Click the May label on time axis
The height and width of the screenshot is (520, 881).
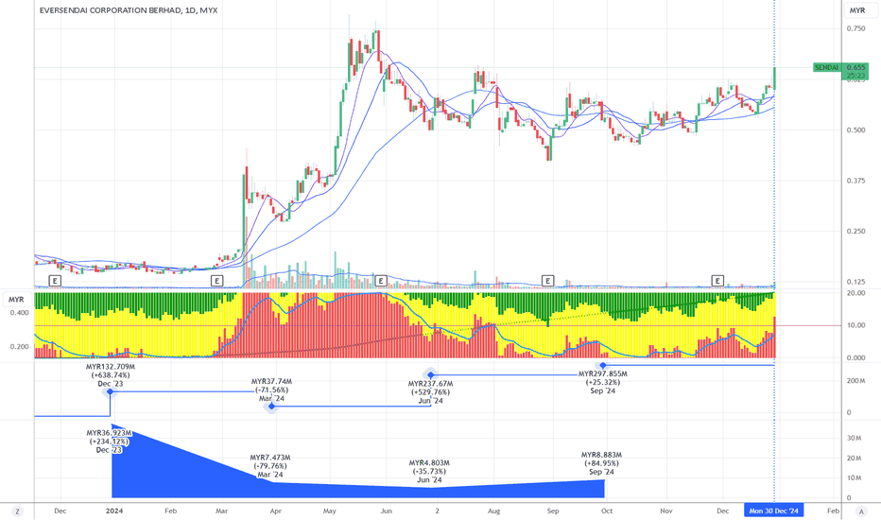[329, 511]
